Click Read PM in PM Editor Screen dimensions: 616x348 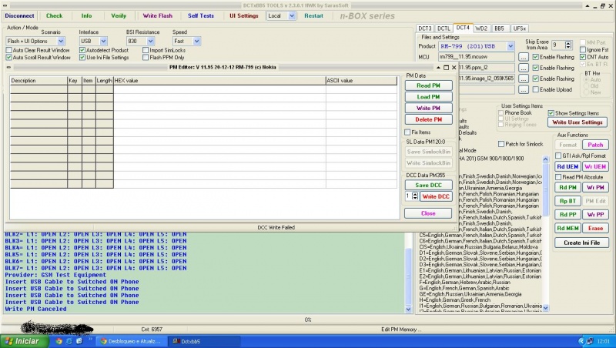click(428, 85)
